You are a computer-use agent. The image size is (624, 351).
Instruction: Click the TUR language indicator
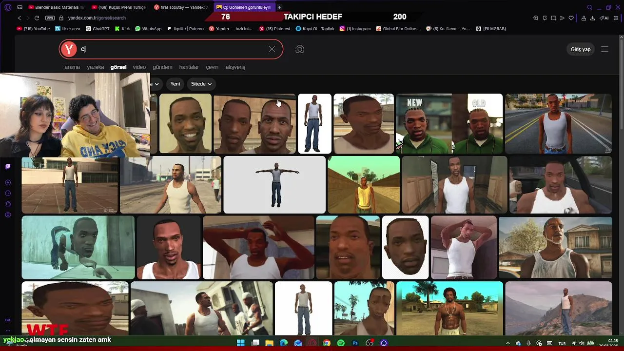pos(562,343)
